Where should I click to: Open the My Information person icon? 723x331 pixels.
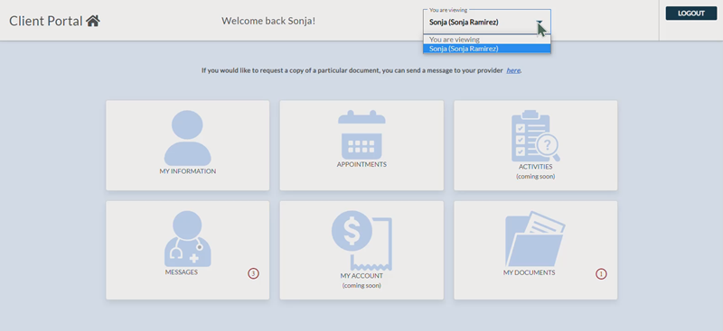[188, 138]
